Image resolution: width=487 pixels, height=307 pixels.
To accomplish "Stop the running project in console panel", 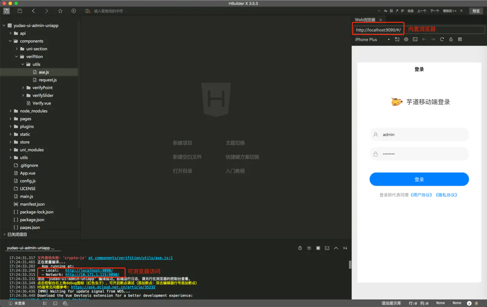I will (x=318, y=248).
